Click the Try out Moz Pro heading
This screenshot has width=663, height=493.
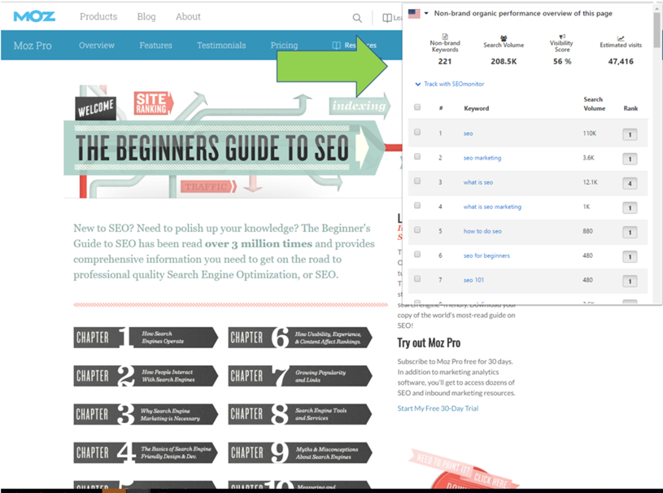[429, 342]
